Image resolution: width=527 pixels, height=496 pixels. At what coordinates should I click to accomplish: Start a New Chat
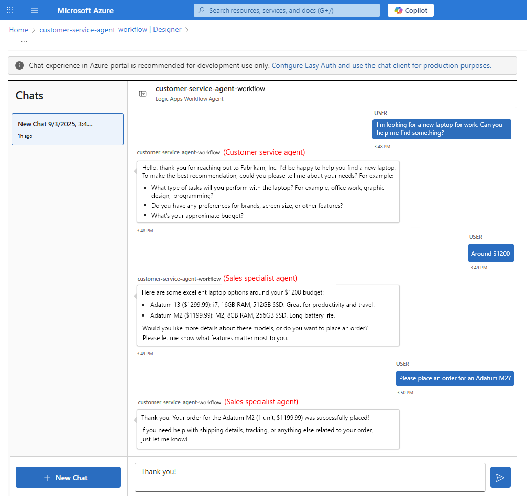pos(68,477)
